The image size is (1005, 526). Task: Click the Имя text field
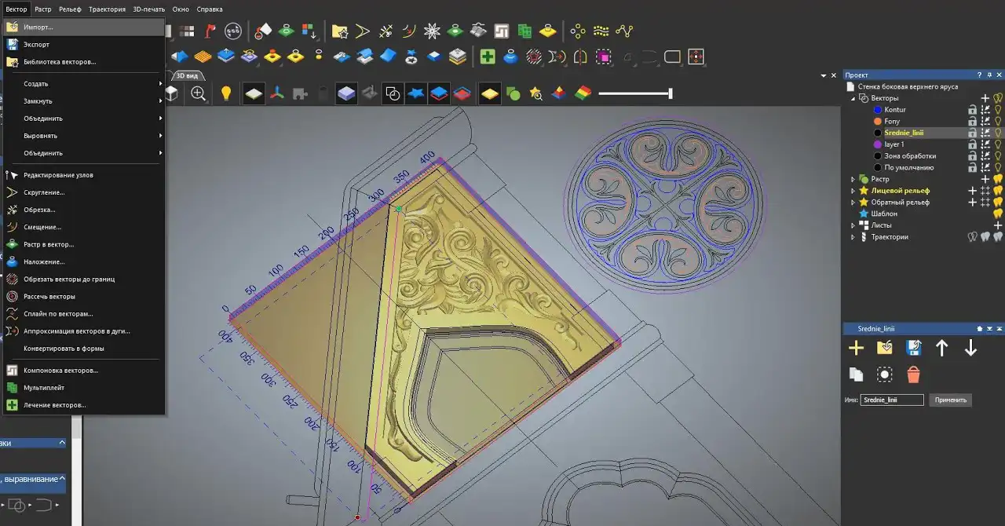pos(892,400)
